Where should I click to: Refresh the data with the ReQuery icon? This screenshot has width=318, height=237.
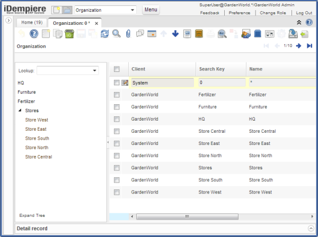click(104, 34)
